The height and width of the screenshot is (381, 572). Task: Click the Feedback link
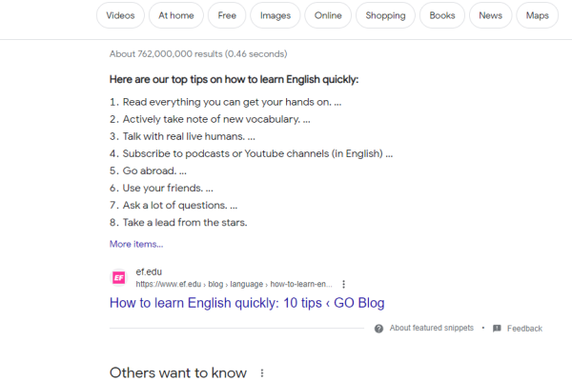(x=524, y=329)
